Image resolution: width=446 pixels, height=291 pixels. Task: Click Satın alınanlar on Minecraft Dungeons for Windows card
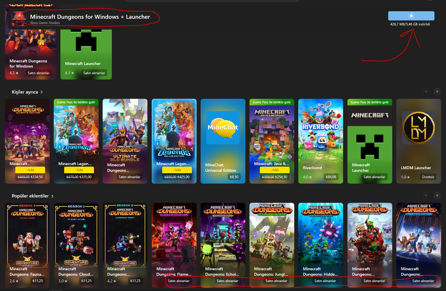(x=38, y=73)
